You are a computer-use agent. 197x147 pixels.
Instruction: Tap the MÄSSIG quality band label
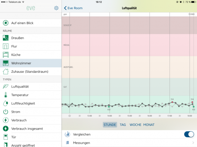pyautogui.click(x=66, y=45)
